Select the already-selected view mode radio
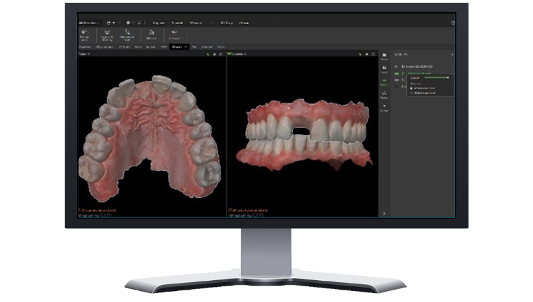 (412, 88)
